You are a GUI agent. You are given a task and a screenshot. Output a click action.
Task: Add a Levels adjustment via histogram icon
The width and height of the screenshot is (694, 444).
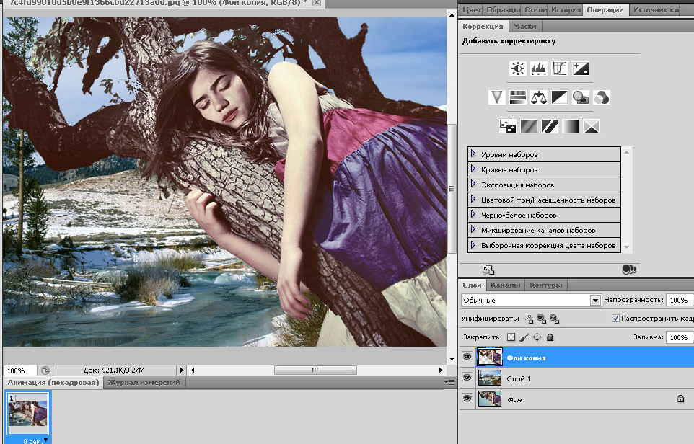539,68
